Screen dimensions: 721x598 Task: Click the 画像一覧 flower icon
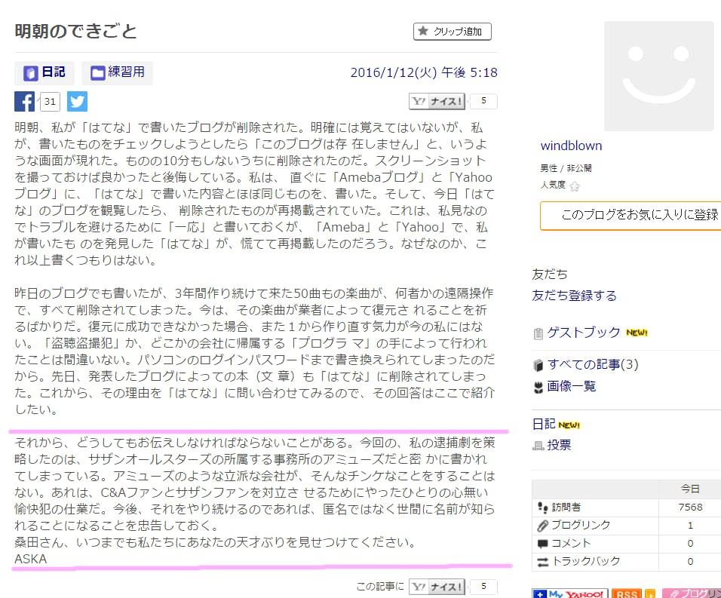tap(538, 388)
